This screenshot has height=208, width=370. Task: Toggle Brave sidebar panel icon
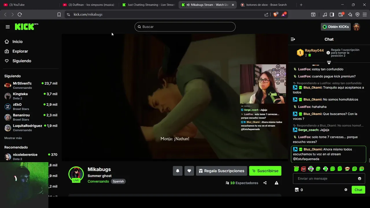point(332,14)
